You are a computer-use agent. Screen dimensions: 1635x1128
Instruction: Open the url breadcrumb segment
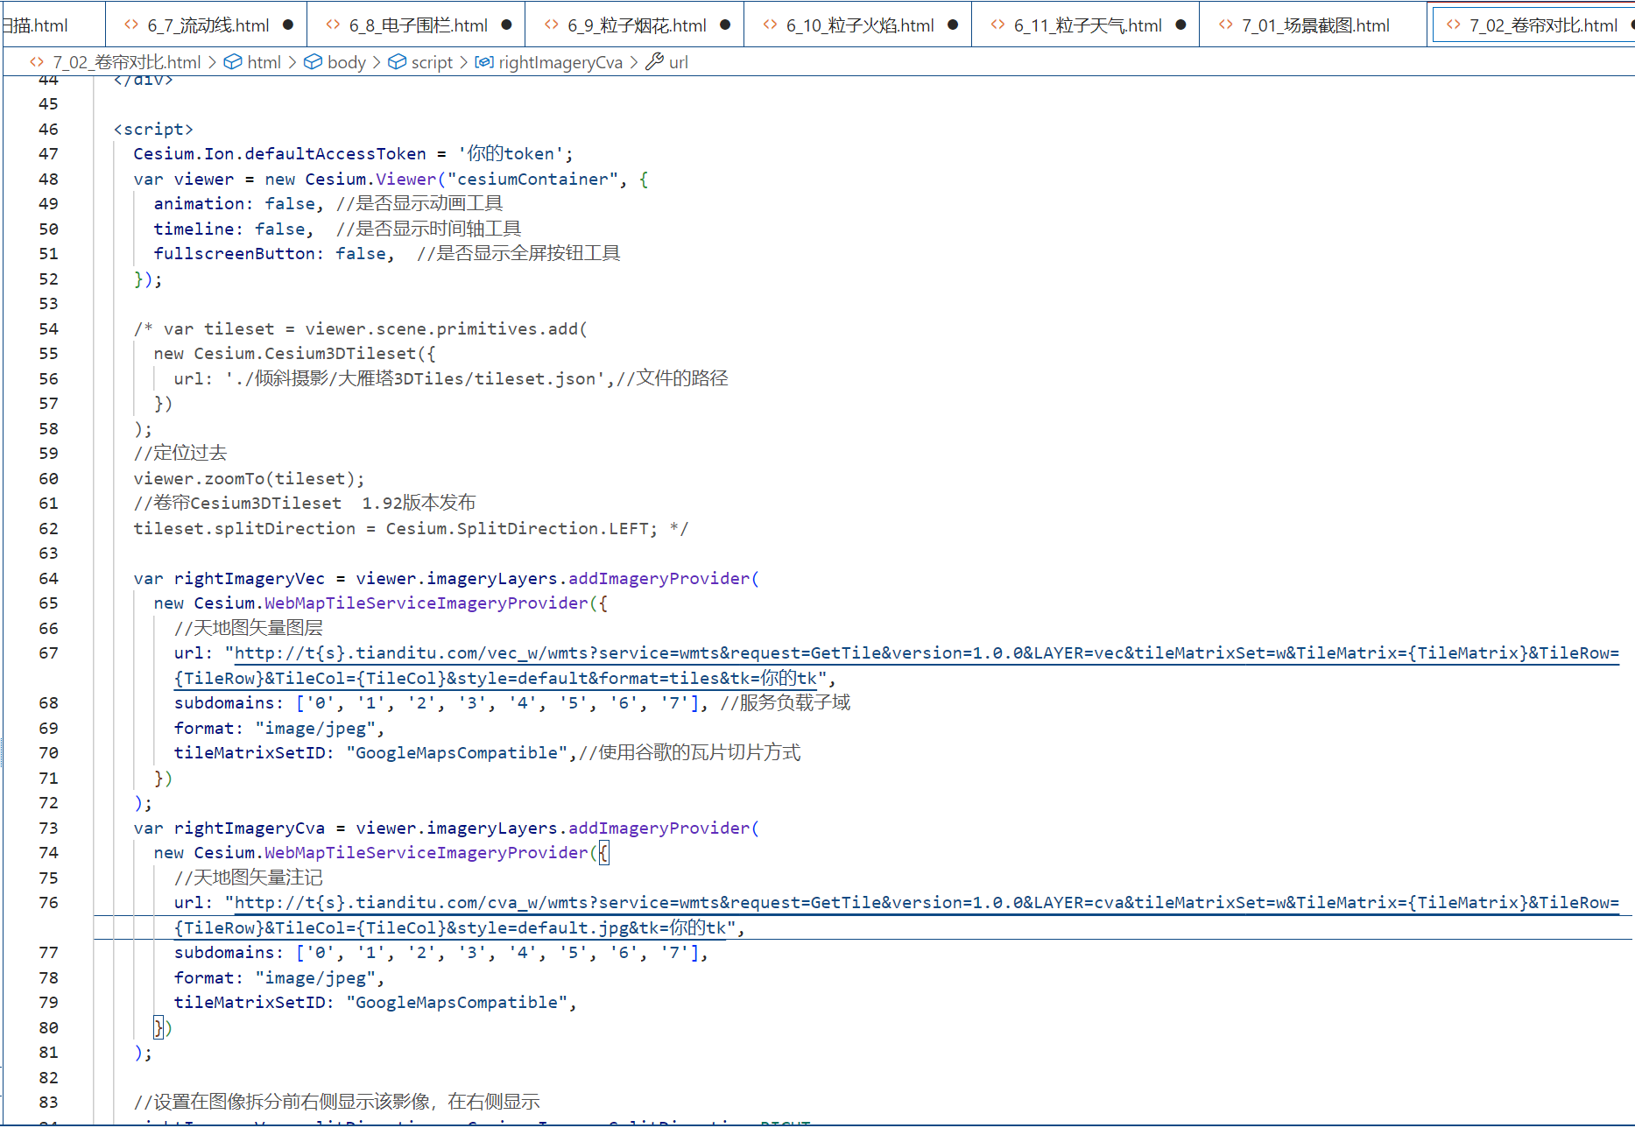click(678, 62)
